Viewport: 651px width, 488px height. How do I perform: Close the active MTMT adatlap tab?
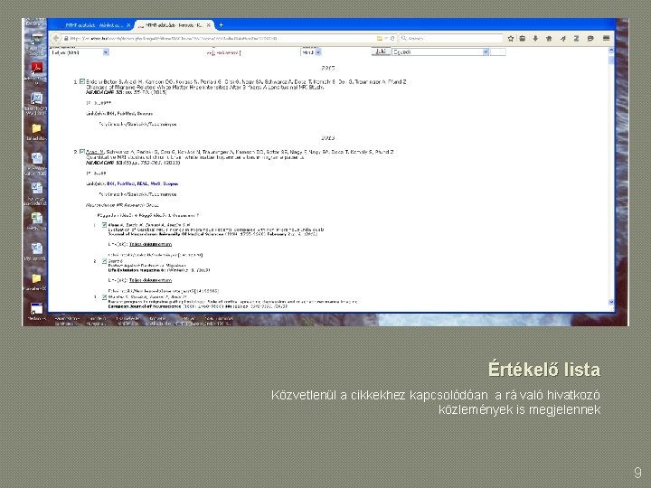click(209, 25)
